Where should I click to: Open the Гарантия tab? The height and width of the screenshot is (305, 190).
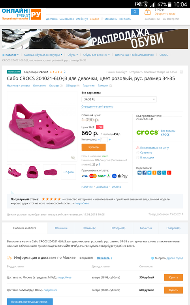point(146,228)
